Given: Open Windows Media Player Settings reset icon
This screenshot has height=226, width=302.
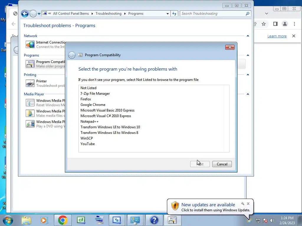Looking at the screenshot, I should coord(30,103).
